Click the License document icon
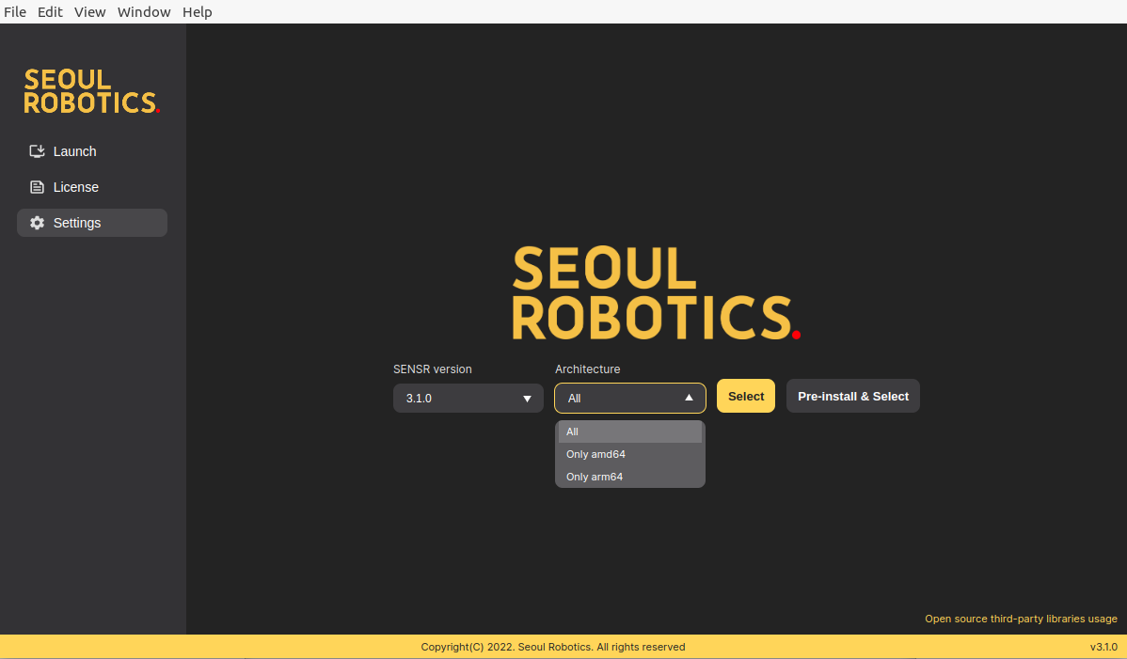This screenshot has height=659, width=1127. pos(37,187)
